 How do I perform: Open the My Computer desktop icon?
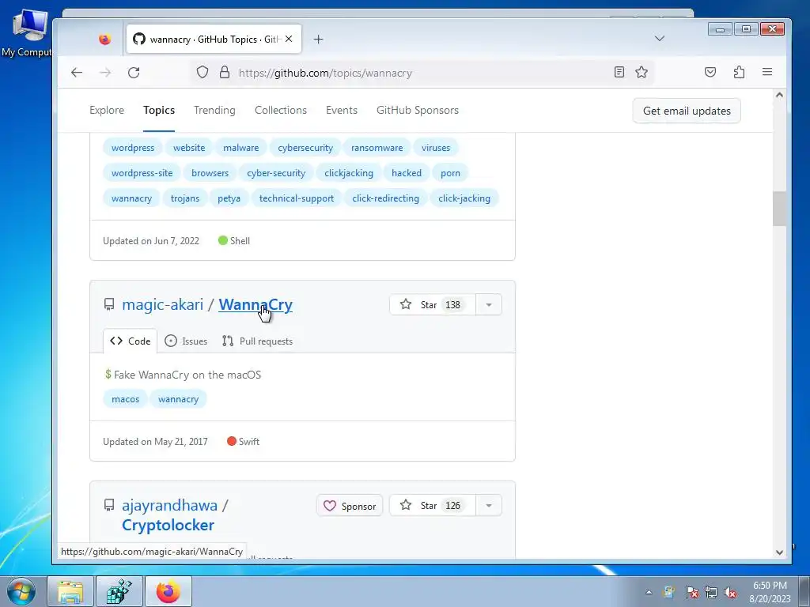(x=28, y=33)
